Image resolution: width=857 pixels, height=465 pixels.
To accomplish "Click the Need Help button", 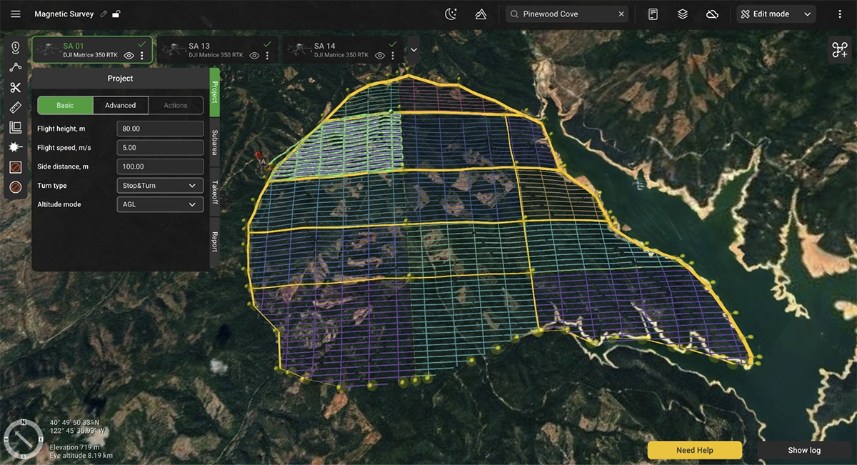I will (x=695, y=450).
